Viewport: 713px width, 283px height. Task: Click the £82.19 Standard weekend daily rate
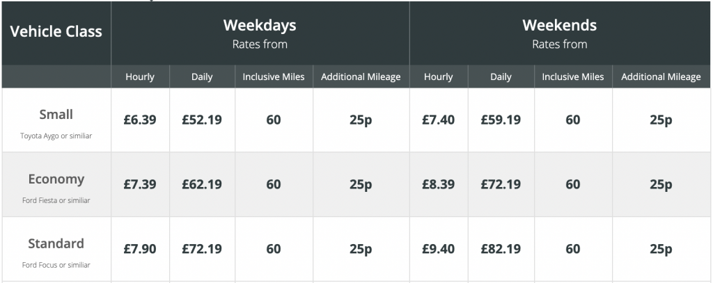(501, 249)
